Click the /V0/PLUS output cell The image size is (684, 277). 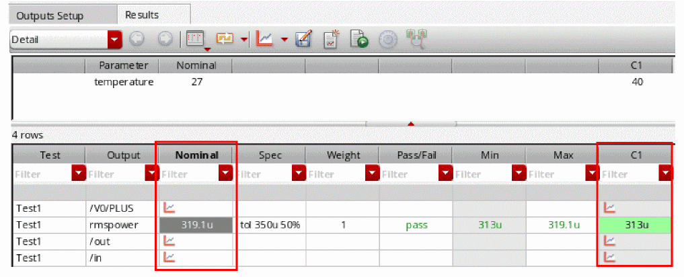pos(122,208)
